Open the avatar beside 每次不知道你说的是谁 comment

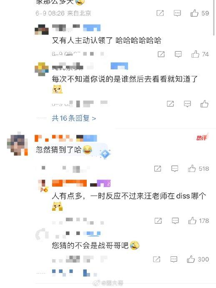[42, 69]
